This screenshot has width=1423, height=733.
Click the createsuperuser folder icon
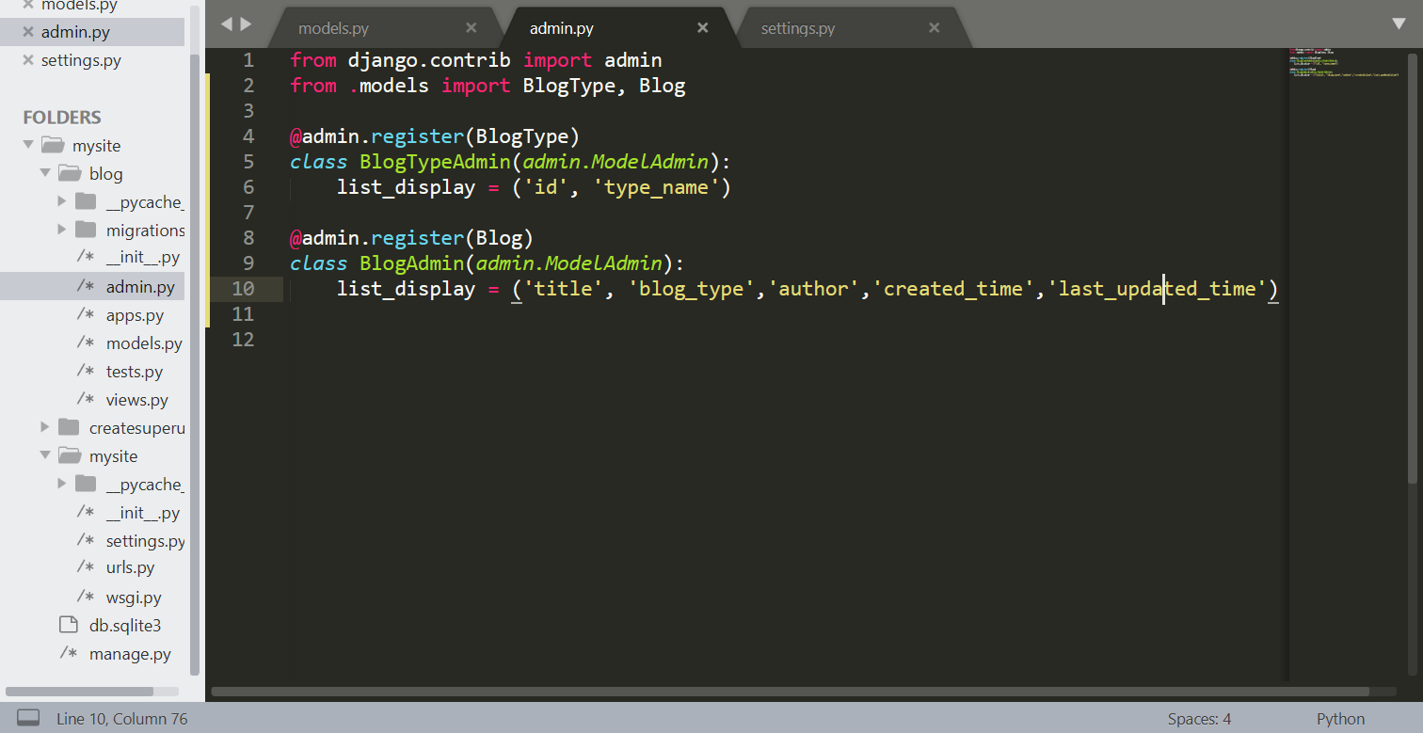pos(69,427)
